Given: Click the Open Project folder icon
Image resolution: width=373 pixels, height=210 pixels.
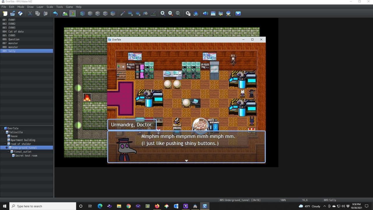Looking at the screenshot, I should coord(13,13).
